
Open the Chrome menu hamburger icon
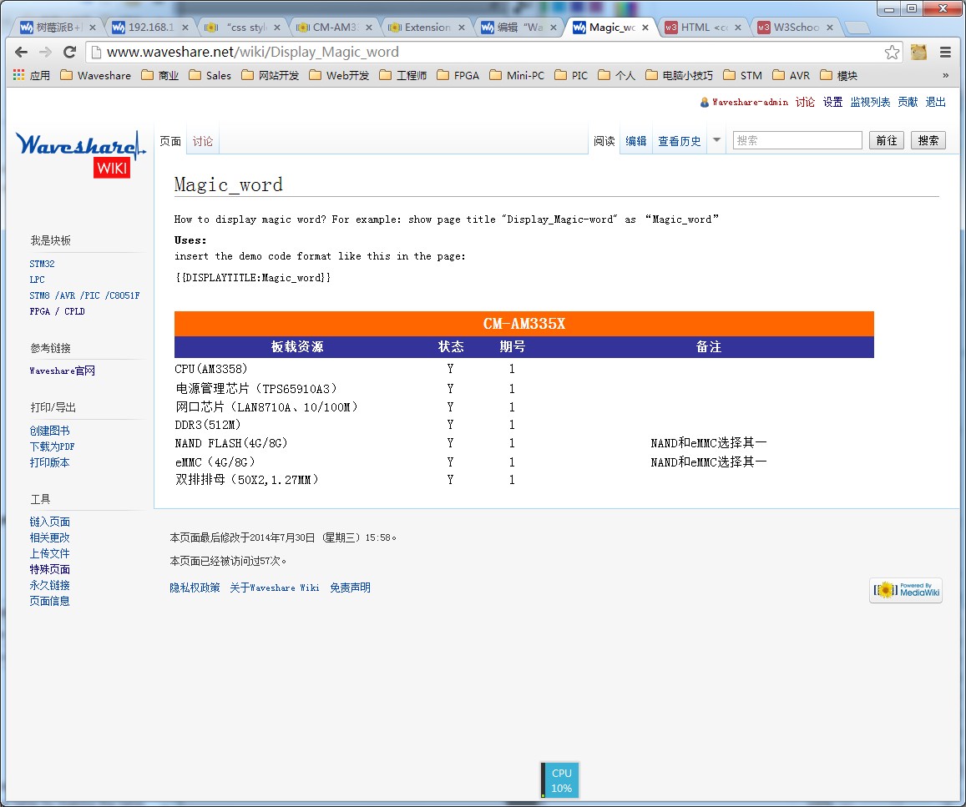point(945,53)
